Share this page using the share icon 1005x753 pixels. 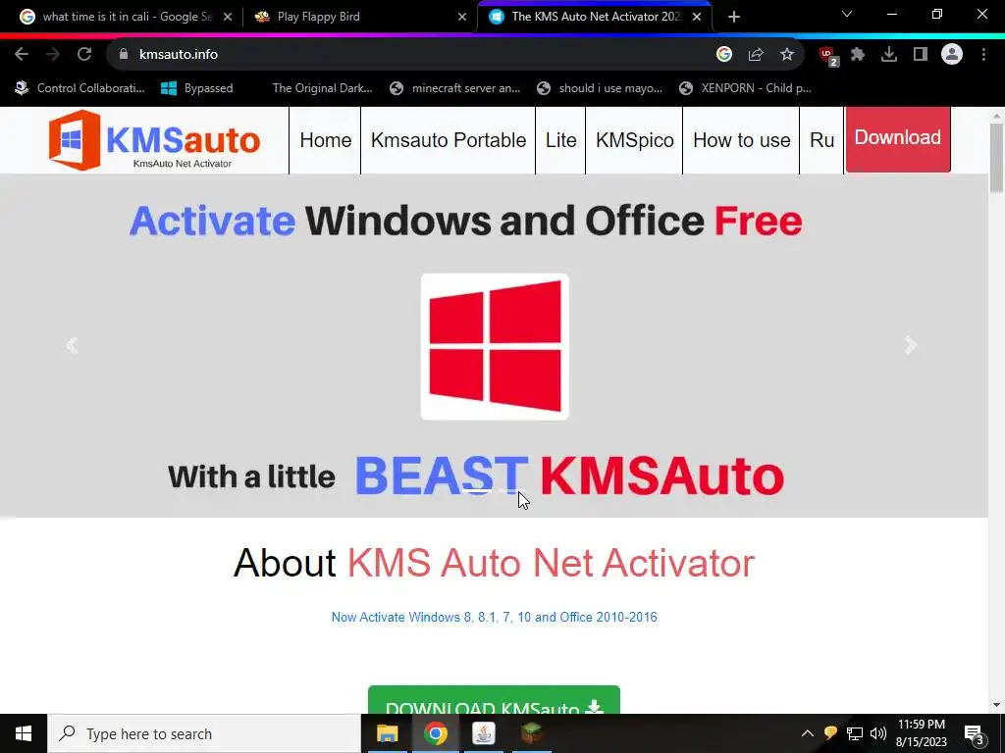point(756,55)
